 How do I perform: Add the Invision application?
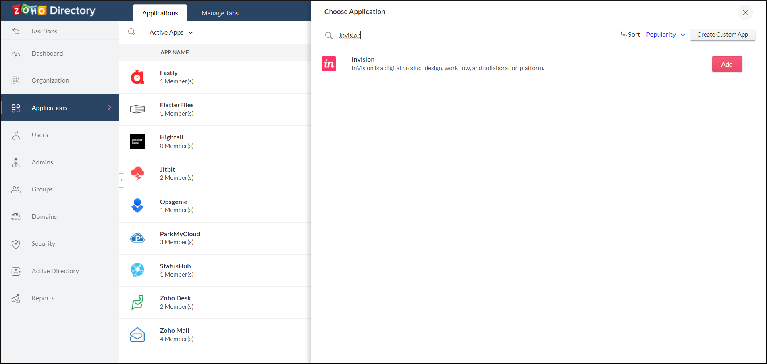(x=727, y=64)
